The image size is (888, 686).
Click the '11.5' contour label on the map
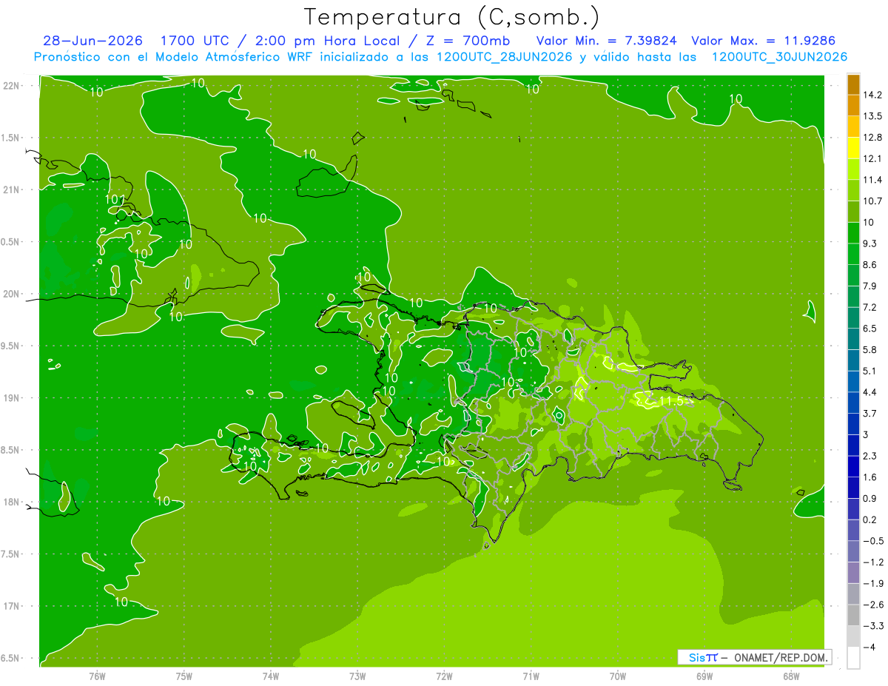pyautogui.click(x=672, y=401)
